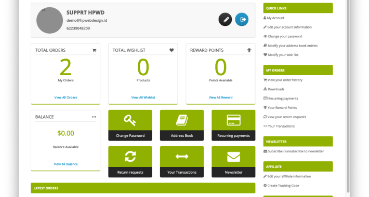The width and height of the screenshot is (369, 197).
Task: Click Subscribe / unsubscribe to newsletter link
Action: 296,151
